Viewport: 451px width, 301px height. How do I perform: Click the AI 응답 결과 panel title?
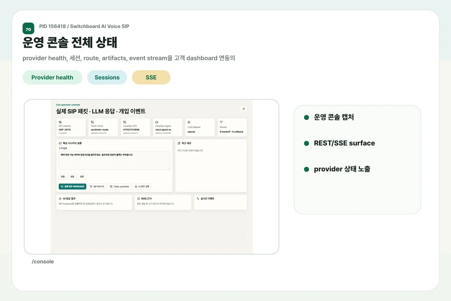(69, 199)
